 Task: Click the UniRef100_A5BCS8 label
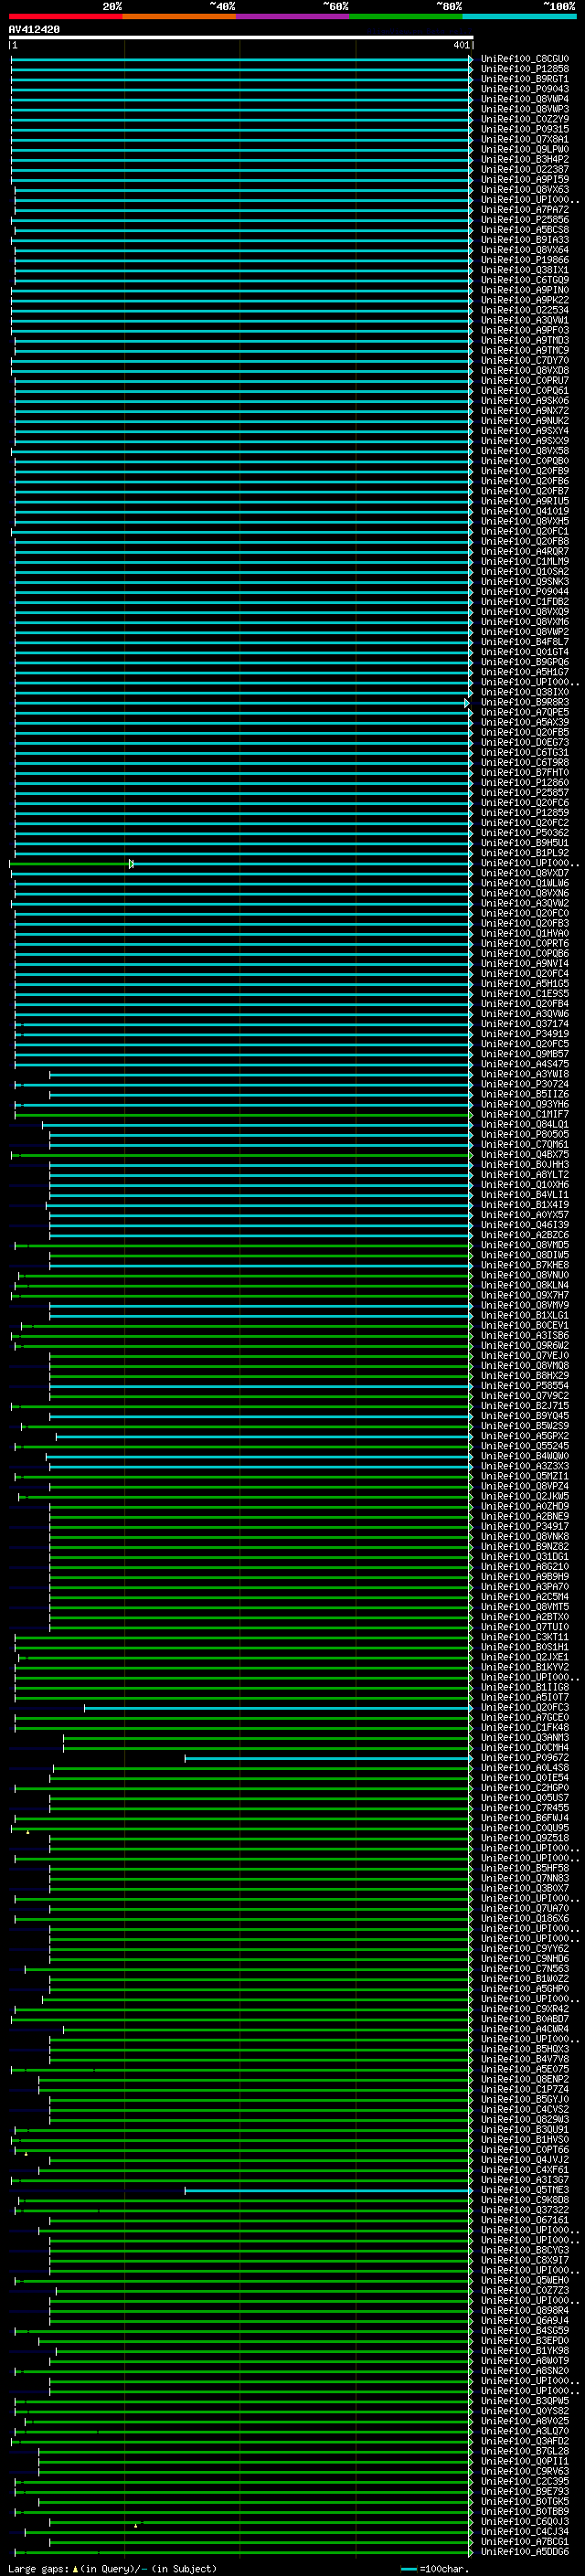(x=524, y=230)
